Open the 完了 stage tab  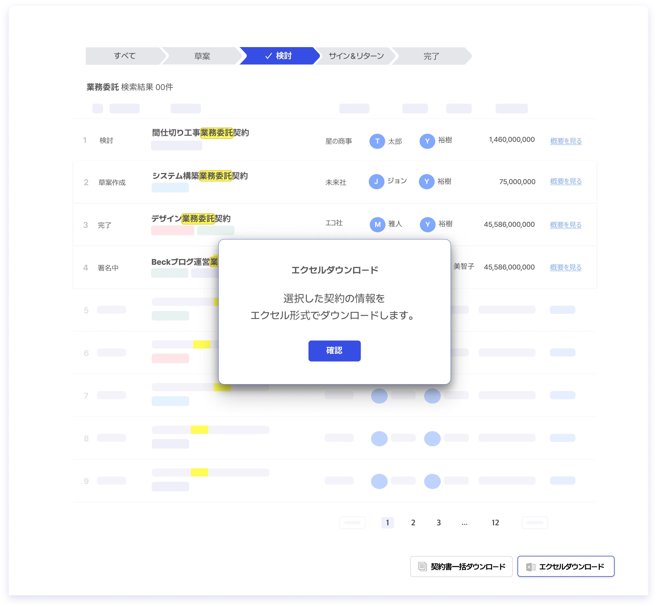click(x=431, y=56)
